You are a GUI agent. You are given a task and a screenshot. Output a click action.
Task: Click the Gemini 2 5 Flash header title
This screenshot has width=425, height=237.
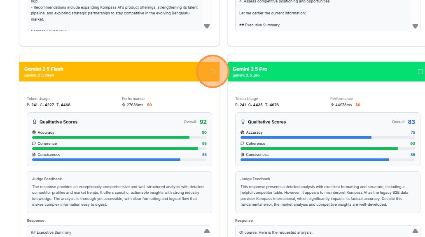pos(44,69)
